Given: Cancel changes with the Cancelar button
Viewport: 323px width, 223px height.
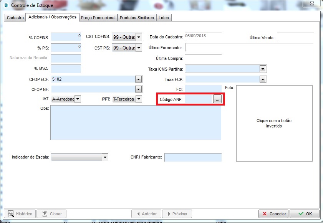Looking at the screenshot, I should (x=273, y=214).
